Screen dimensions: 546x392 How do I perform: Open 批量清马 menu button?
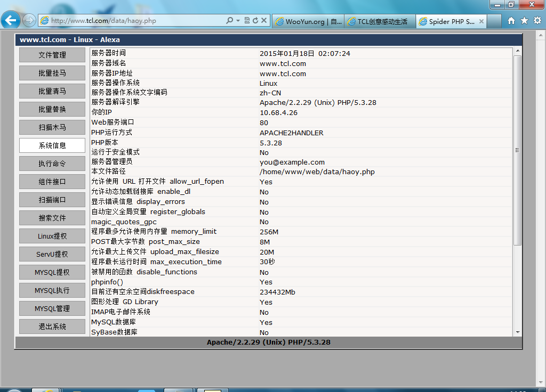52,91
